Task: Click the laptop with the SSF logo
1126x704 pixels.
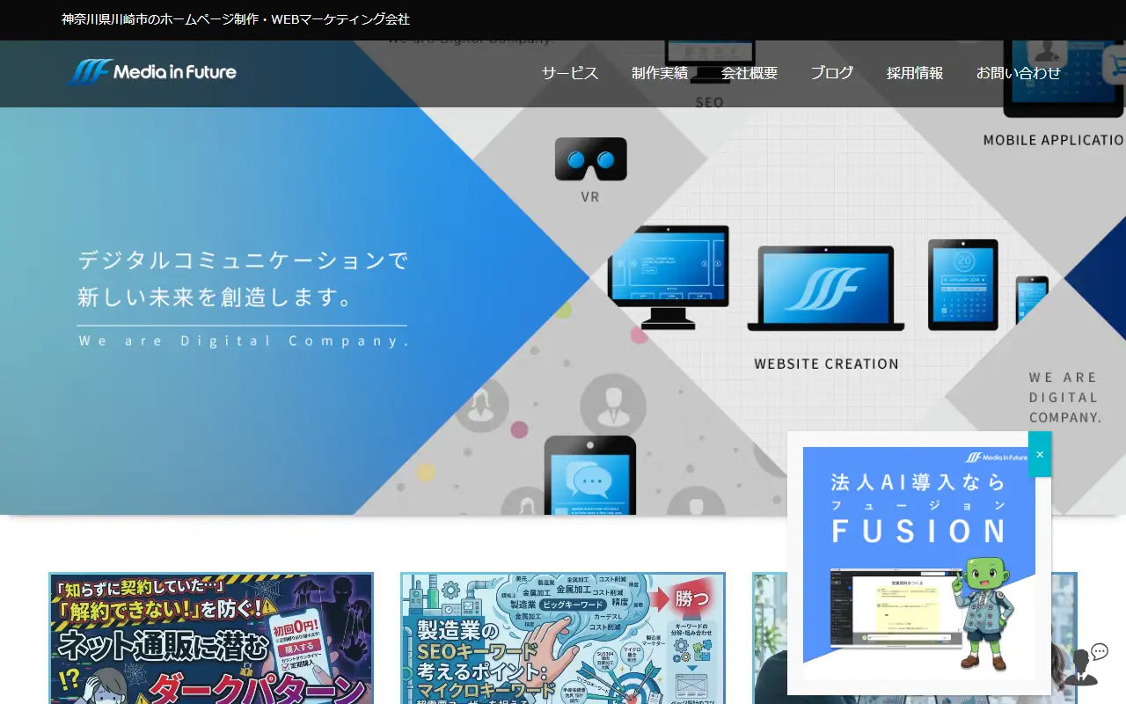Action: 826,289
